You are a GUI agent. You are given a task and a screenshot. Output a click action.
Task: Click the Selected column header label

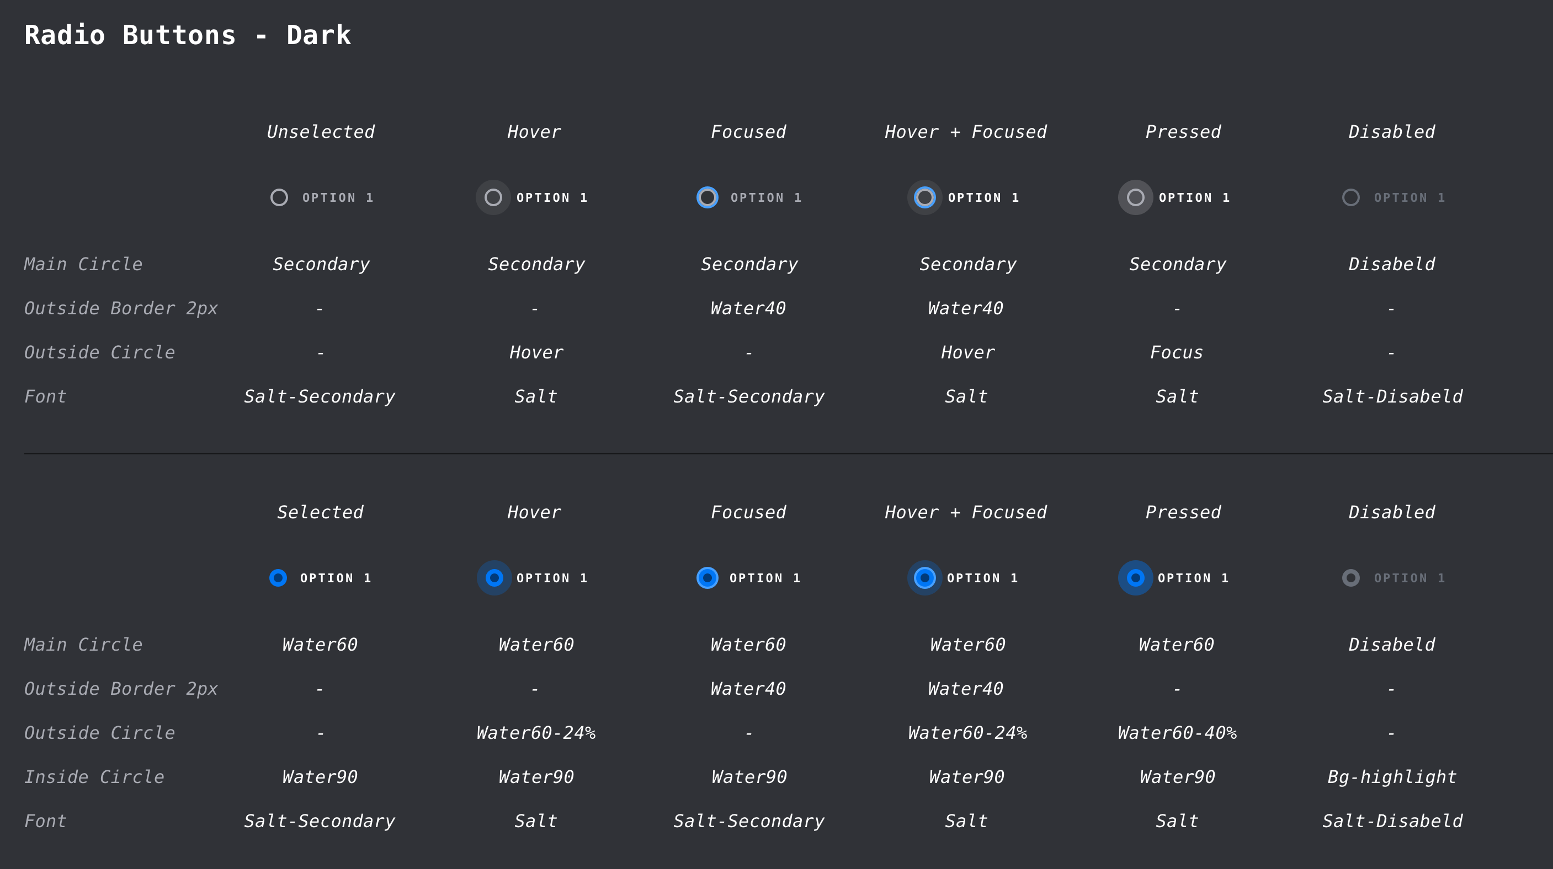tap(320, 512)
